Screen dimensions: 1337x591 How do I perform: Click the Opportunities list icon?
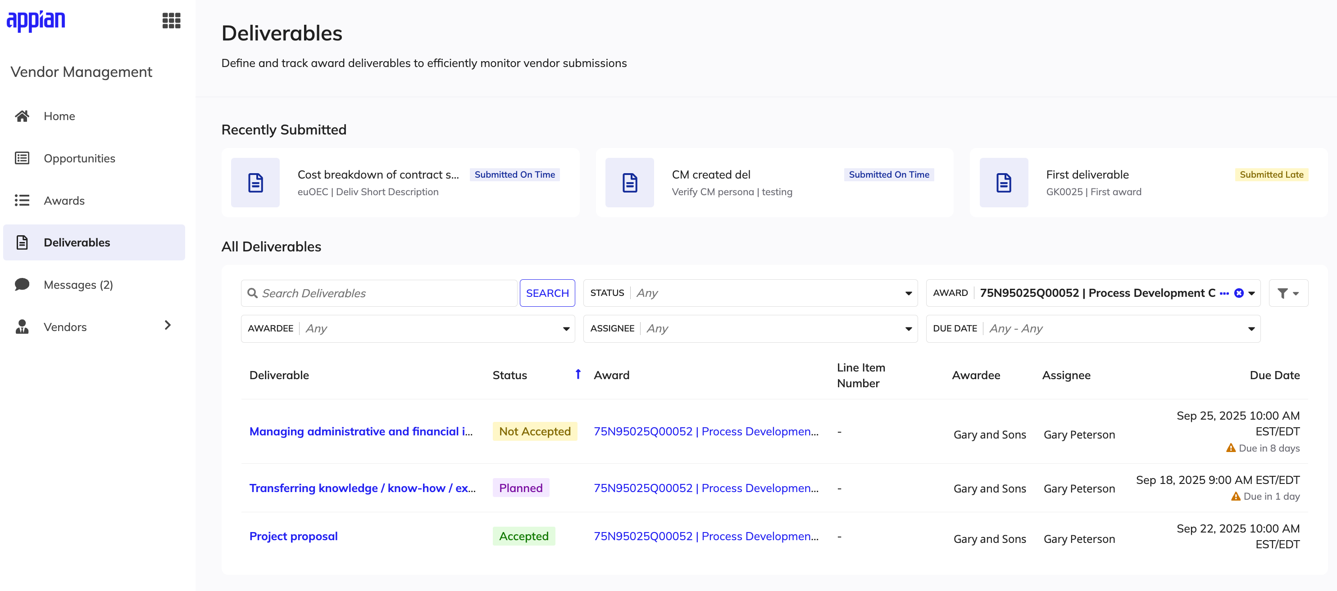pos(22,158)
